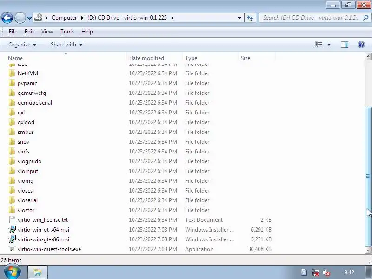Select the vioscsi folder icon
372x279 pixels.
click(x=12, y=190)
